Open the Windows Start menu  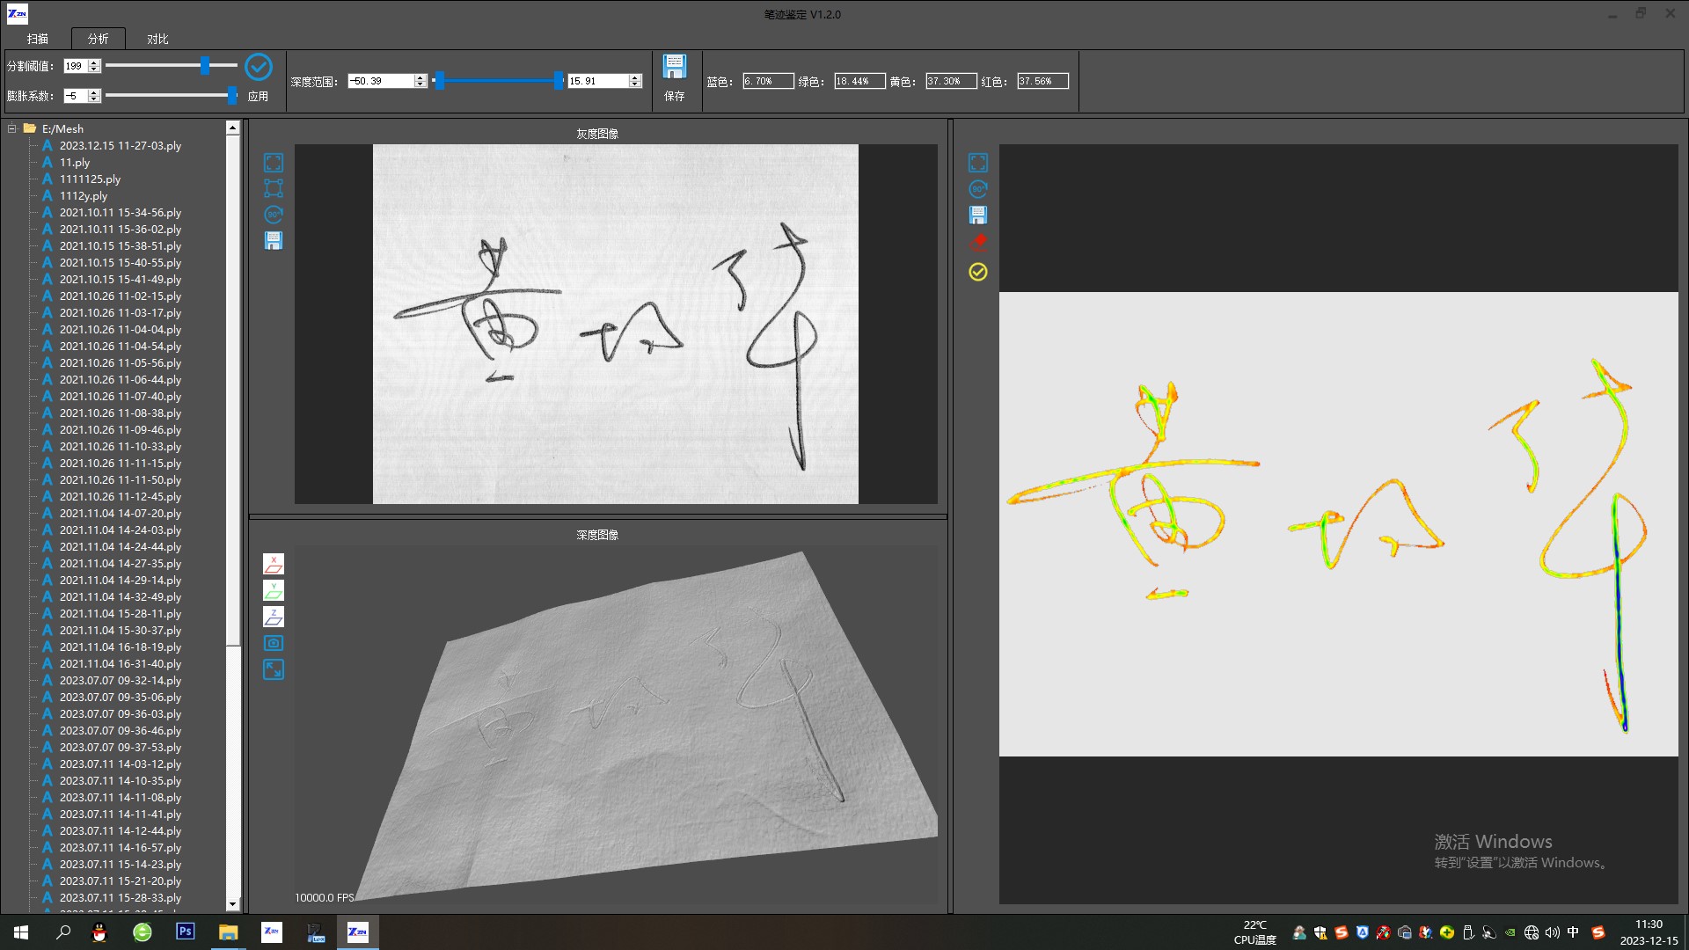click(21, 932)
